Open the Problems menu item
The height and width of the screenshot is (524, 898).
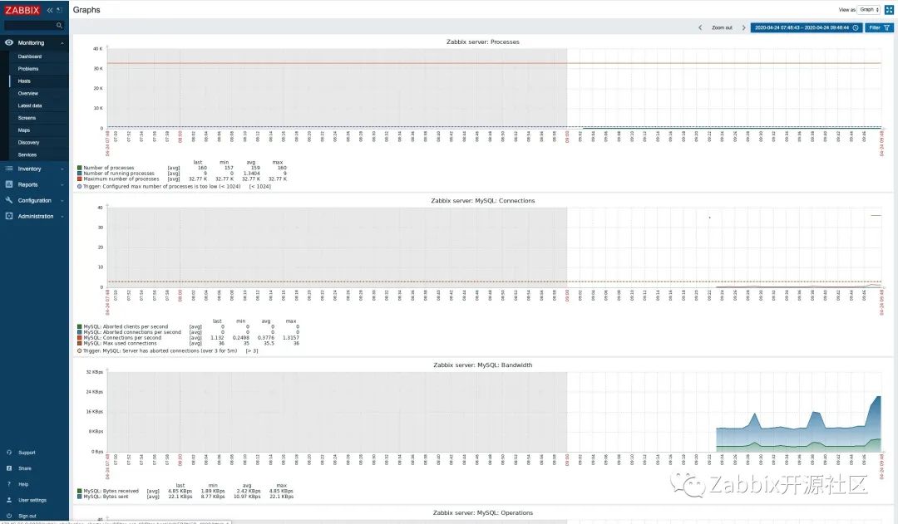click(x=28, y=69)
